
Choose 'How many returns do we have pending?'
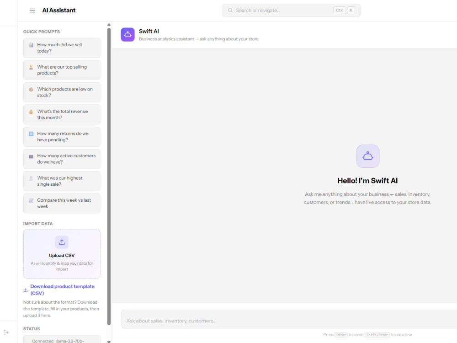[62, 137]
